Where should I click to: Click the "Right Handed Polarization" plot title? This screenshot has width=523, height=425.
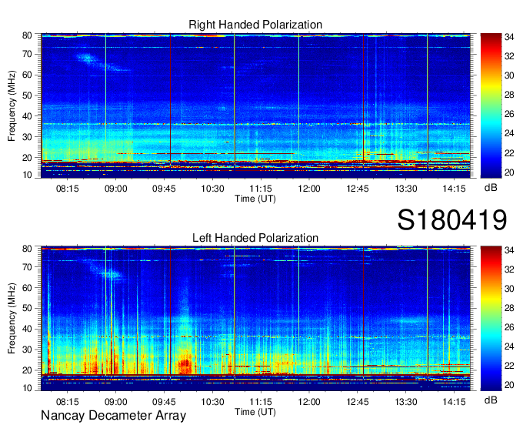255,25
